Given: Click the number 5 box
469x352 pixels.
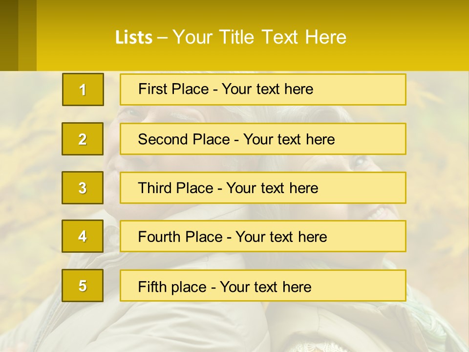Looking at the screenshot, I should click(83, 286).
